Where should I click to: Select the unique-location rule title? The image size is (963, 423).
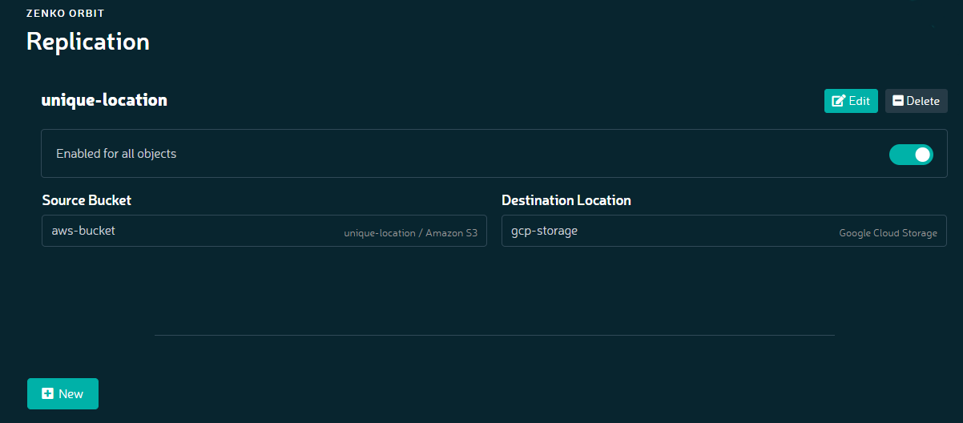coord(104,100)
